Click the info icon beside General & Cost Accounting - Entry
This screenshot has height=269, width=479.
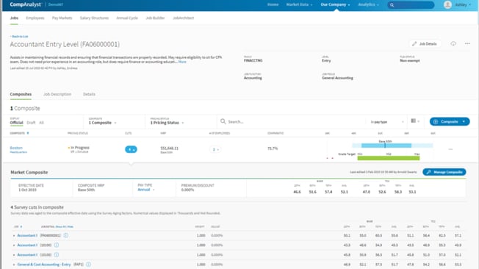tap(88, 265)
